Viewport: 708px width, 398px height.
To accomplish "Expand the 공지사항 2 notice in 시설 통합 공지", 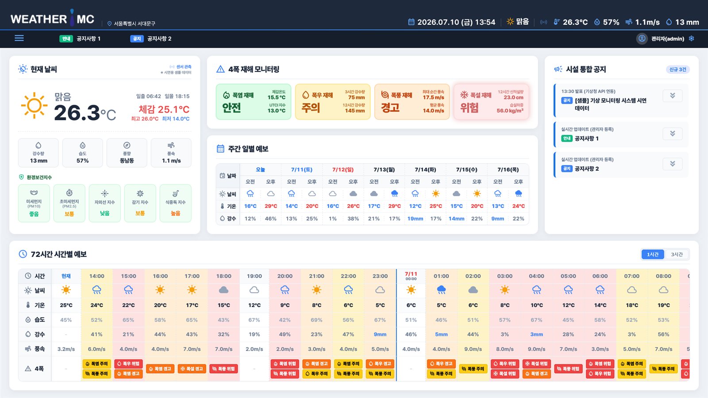I will [x=673, y=164].
